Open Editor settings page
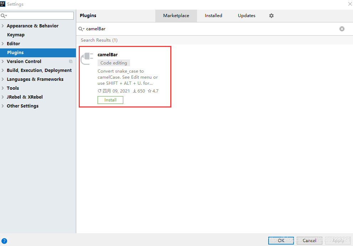This screenshot has width=353, height=246. click(13, 44)
